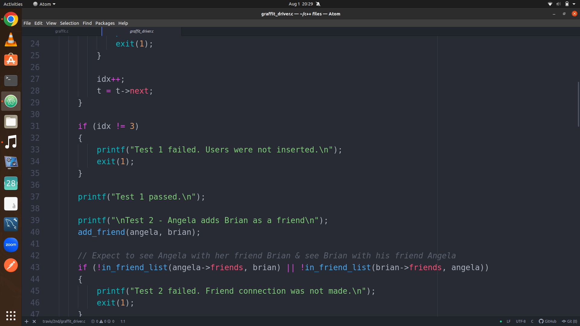
Task: Click the X icon in status bar
Action: (x=34, y=321)
